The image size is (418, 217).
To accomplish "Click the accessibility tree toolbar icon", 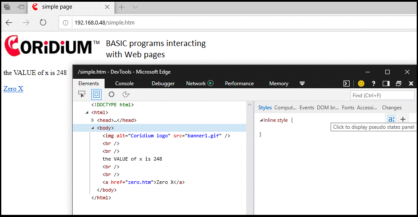I will 126,94.
